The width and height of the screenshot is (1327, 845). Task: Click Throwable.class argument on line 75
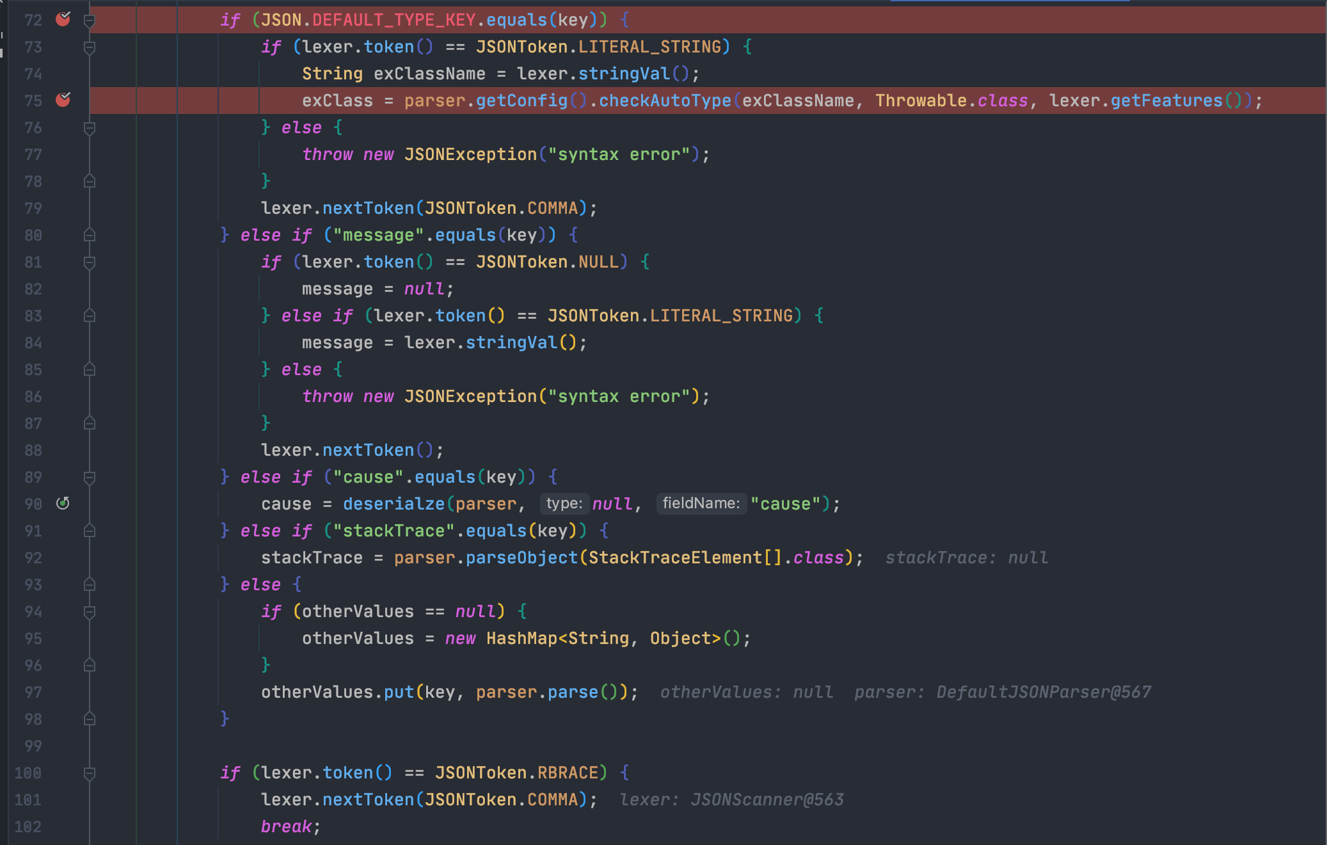951,101
